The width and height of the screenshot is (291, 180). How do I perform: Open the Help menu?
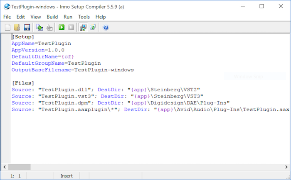click(101, 17)
